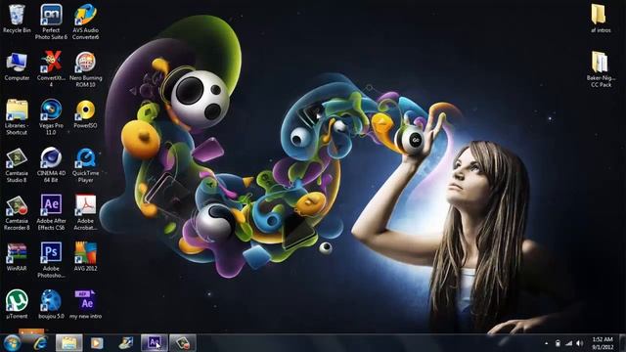Select the Vegas Pro 11.0 shortcut
The width and height of the screenshot is (626, 352).
click(x=51, y=117)
